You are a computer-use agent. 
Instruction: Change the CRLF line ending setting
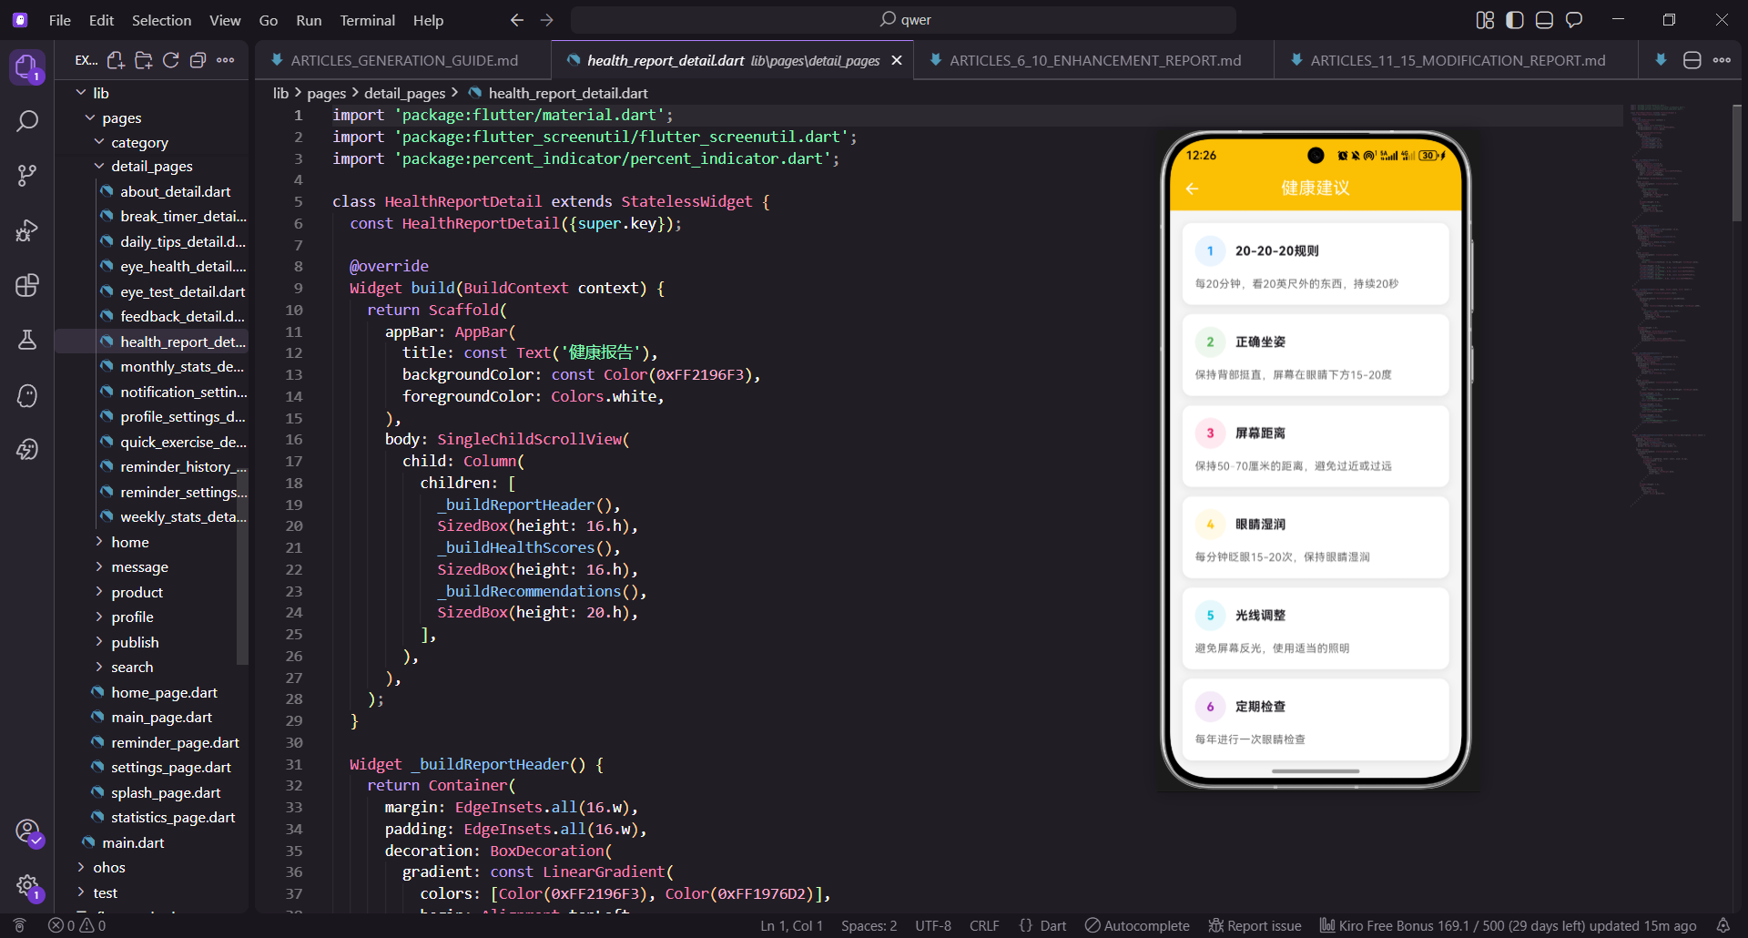tap(984, 925)
